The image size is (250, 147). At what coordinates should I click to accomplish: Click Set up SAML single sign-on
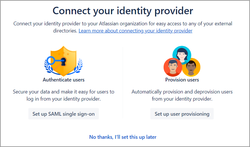tap(64, 114)
